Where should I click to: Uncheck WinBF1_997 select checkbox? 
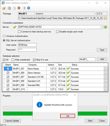[8, 77]
